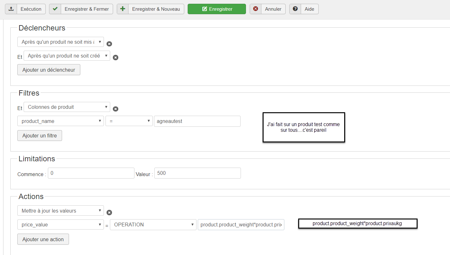Change the '=' comparison operator dropdown
Image resolution: width=450 pixels, height=255 pixels.
tap(129, 121)
